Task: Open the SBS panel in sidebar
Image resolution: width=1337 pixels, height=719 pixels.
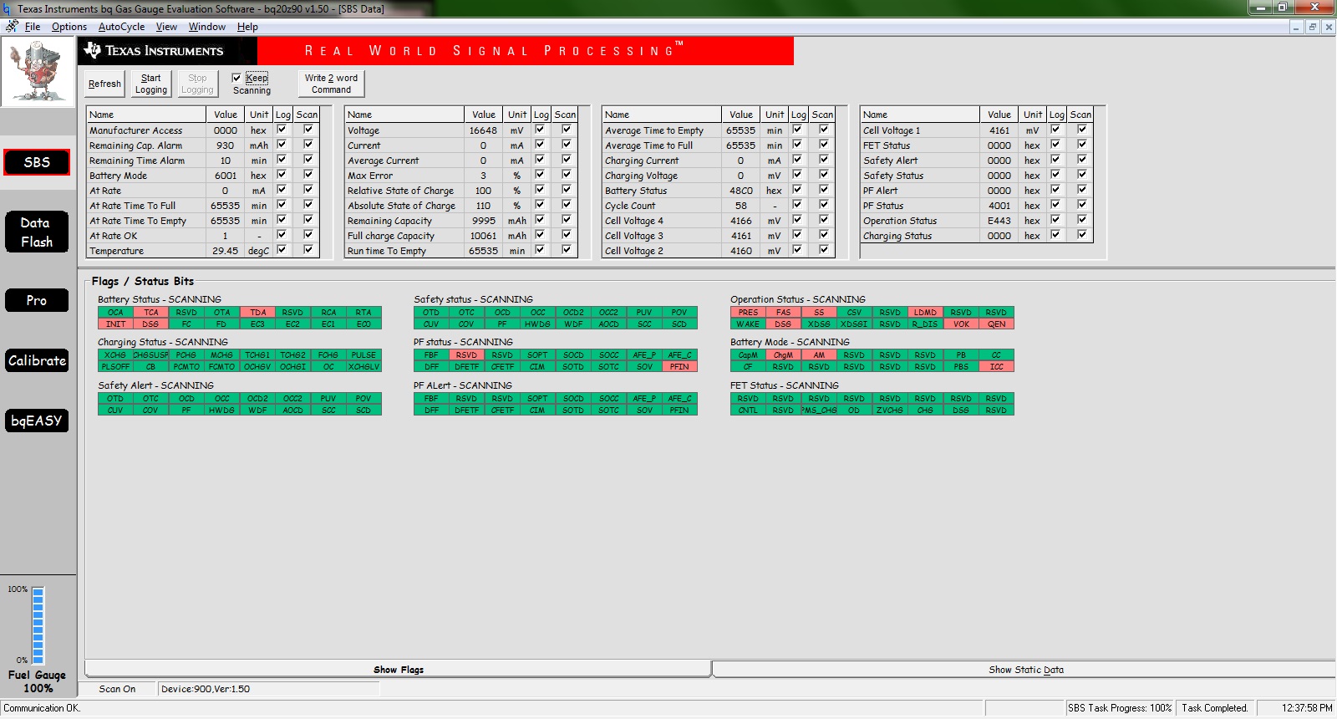Action: coord(37,162)
